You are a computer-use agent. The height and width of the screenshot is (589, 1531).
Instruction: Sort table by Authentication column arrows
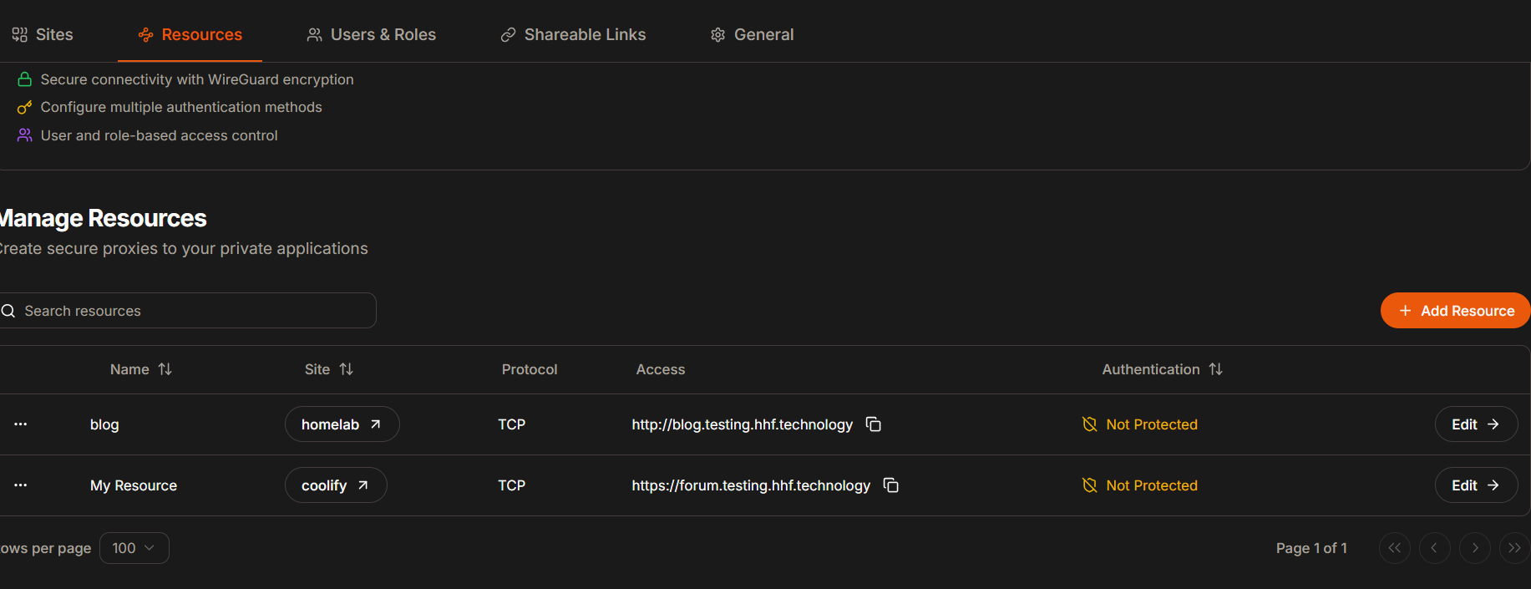pyautogui.click(x=1216, y=369)
